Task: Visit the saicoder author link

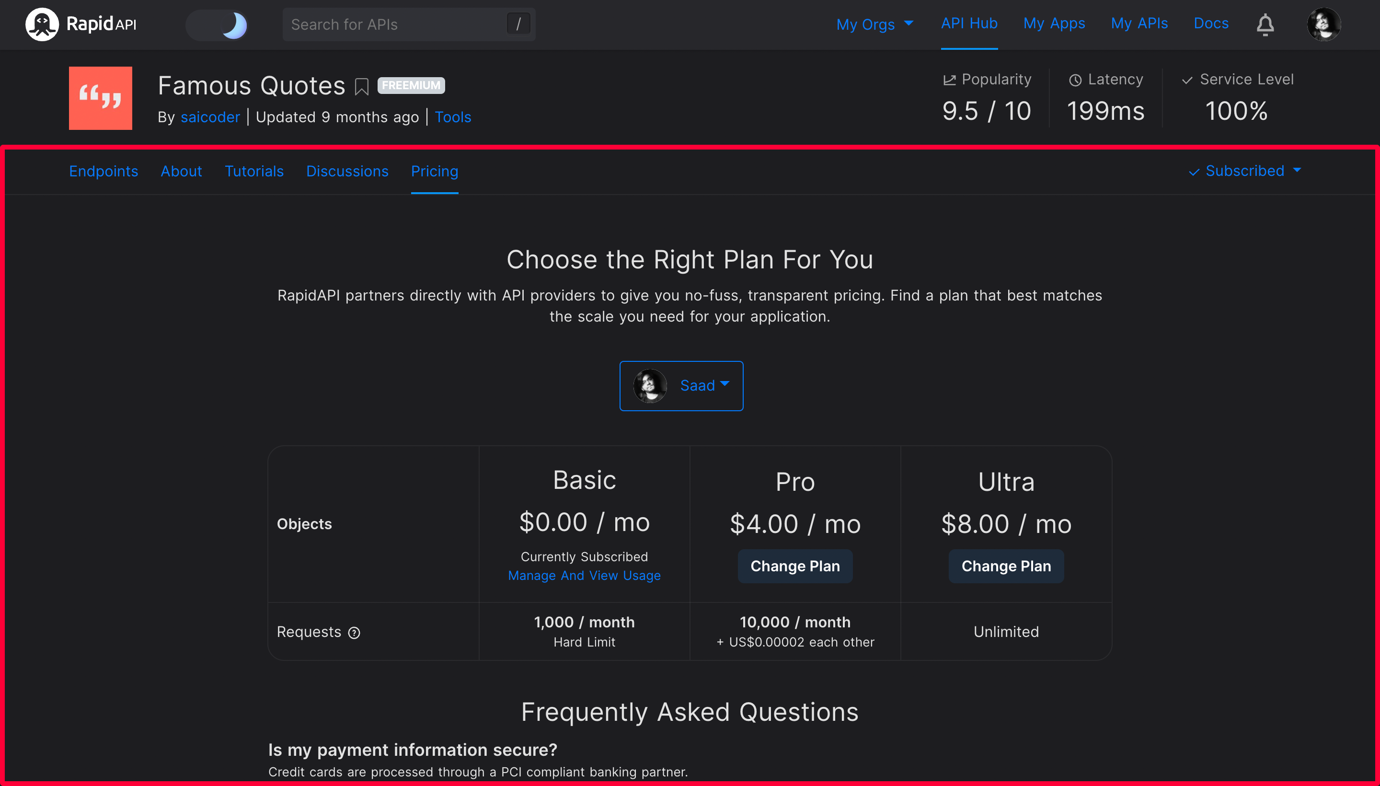Action: click(210, 117)
